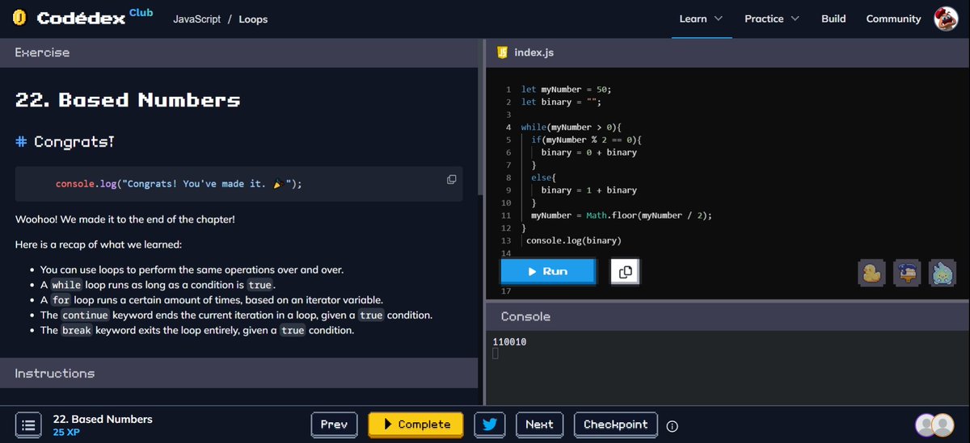Viewport: 970px width, 443px height.
Task: Select the index.js file tab
Action: pyautogui.click(x=534, y=52)
